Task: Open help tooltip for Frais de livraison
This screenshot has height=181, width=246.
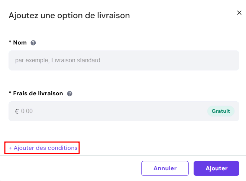Action: (69, 93)
